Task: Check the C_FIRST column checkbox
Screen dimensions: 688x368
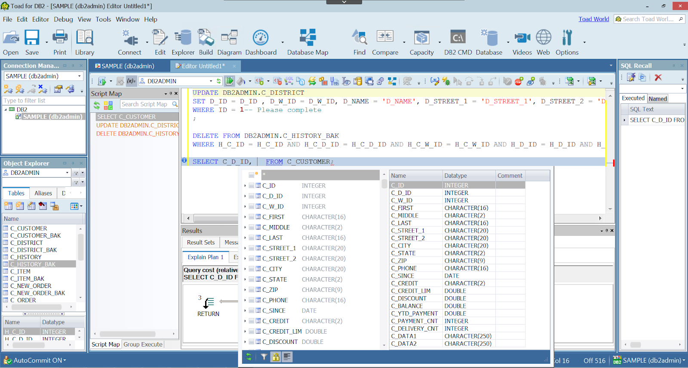Action: coord(252,217)
